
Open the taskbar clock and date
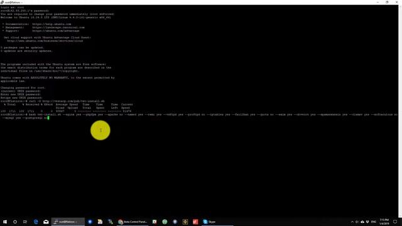384,222
